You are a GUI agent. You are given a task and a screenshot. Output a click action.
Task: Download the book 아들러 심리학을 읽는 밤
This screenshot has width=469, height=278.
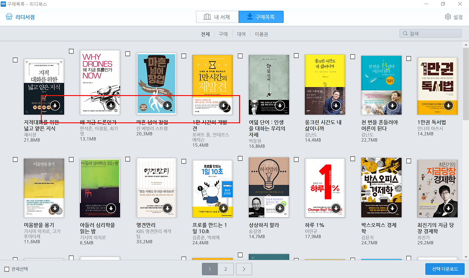click(x=111, y=209)
